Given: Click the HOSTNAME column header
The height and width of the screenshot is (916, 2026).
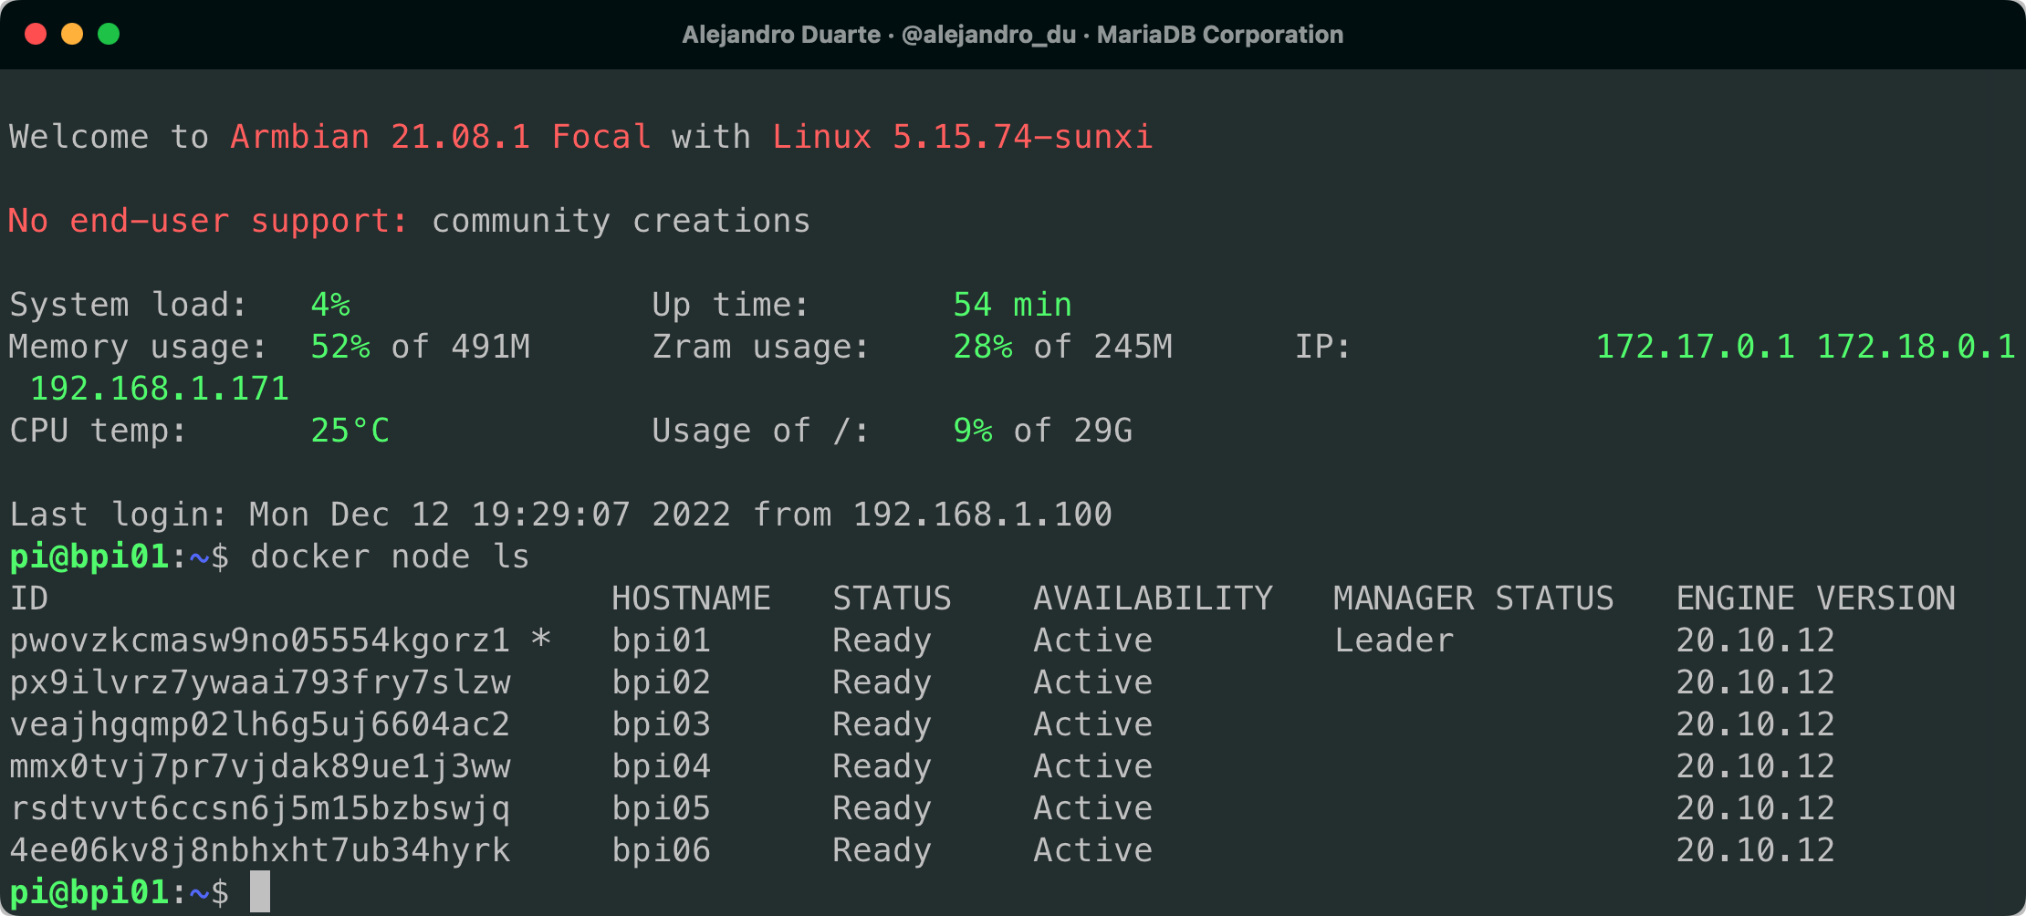Looking at the screenshot, I should (691, 599).
